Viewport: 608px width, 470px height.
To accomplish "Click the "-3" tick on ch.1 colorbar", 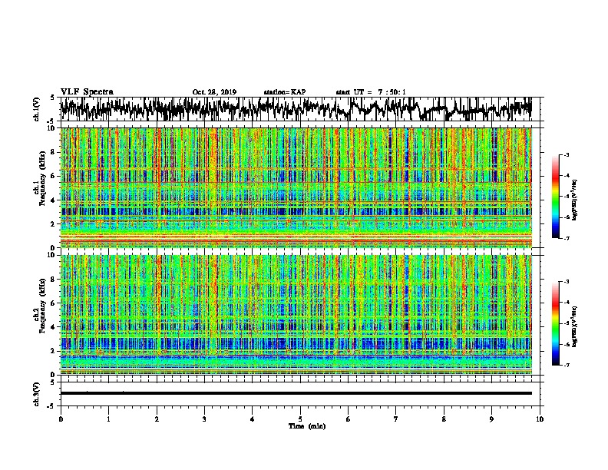I will coord(566,155).
